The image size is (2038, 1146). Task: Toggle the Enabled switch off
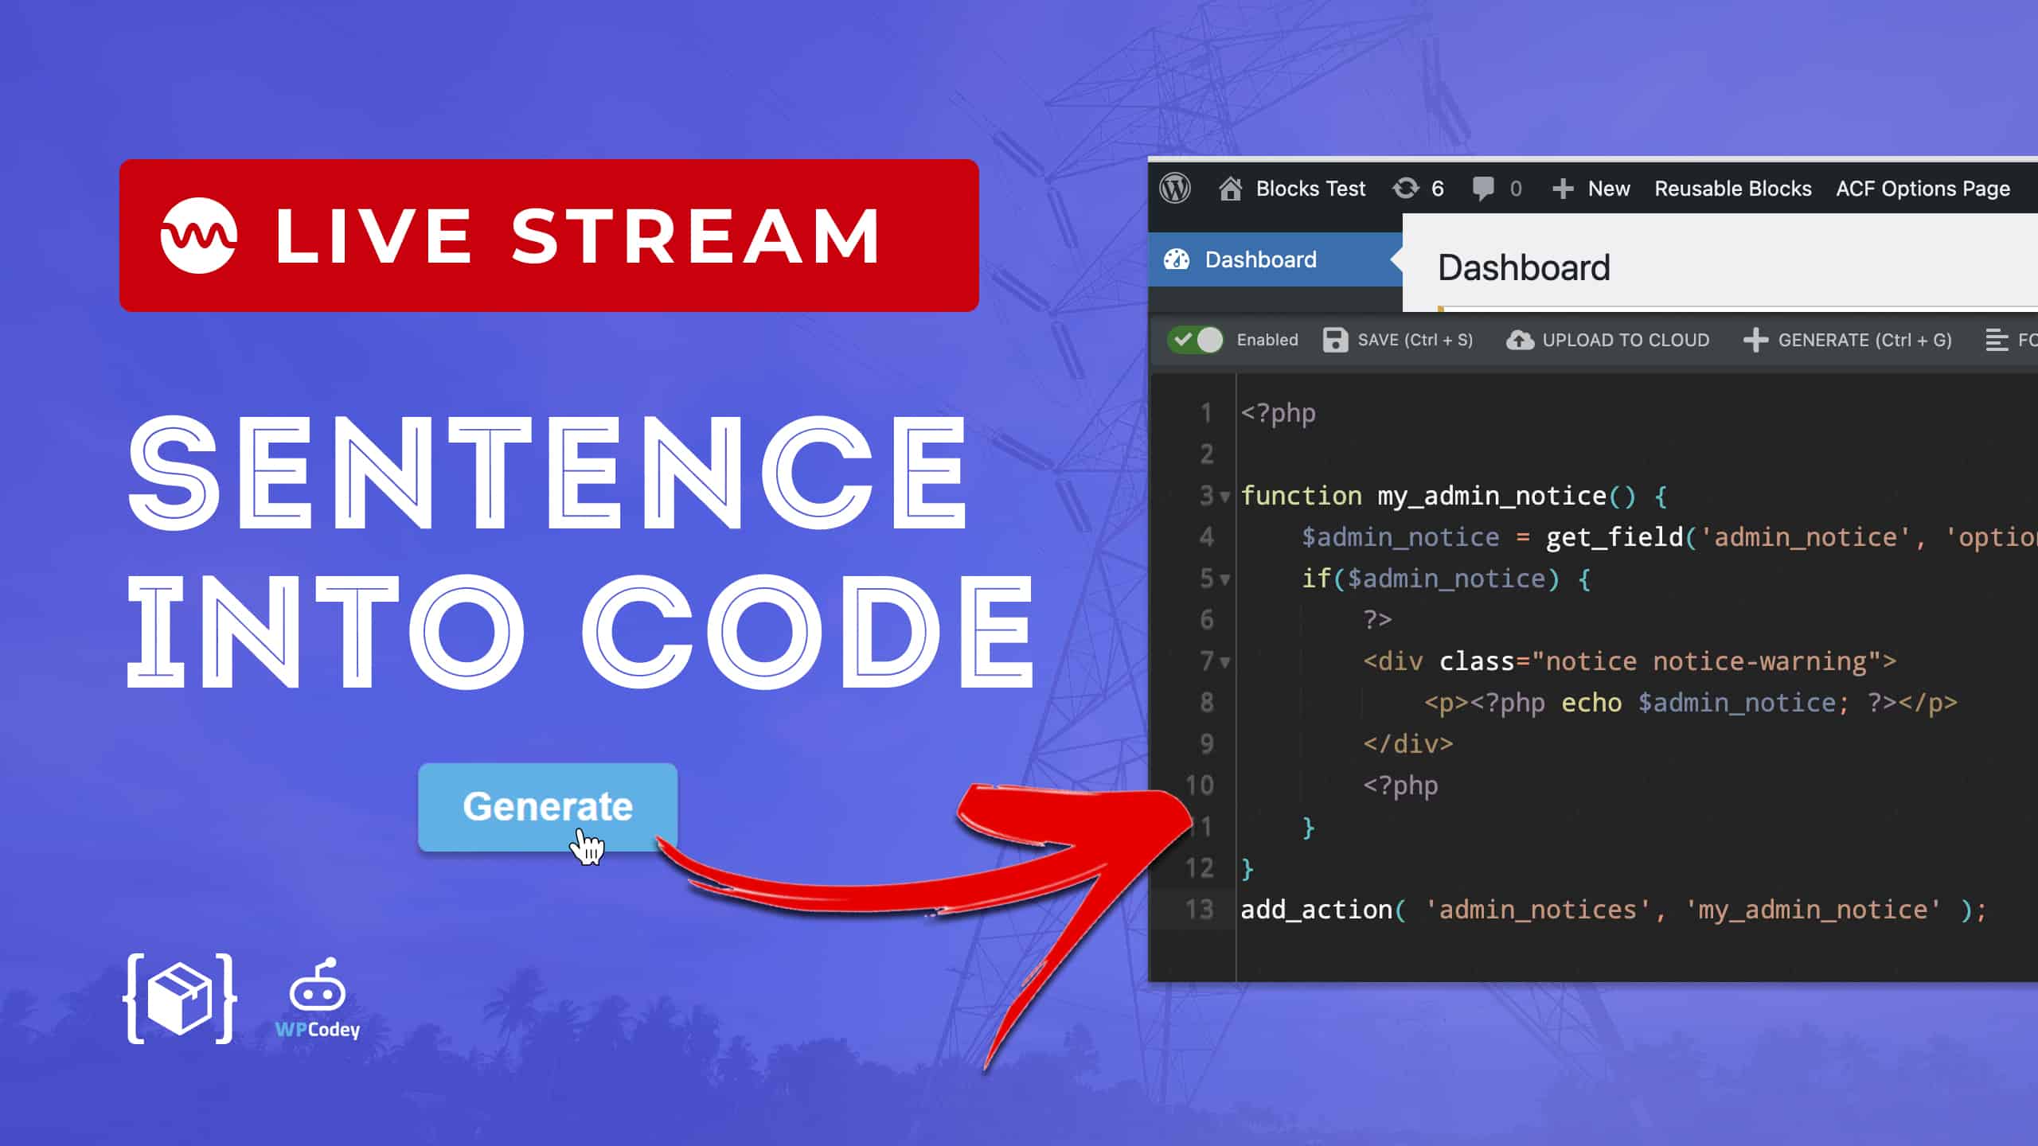[x=1195, y=340]
